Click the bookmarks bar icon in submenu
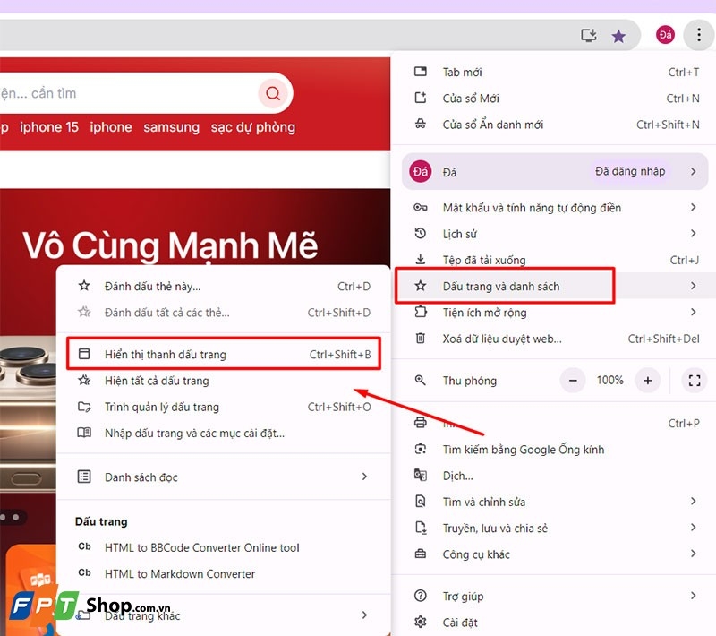The width and height of the screenshot is (716, 636). (x=84, y=354)
